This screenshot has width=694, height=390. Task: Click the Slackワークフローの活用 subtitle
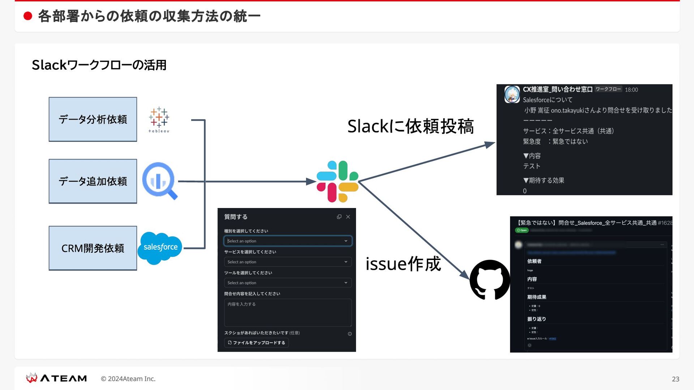click(x=99, y=65)
